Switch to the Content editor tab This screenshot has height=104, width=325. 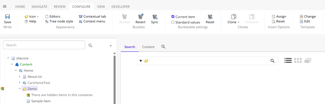tap(148, 47)
